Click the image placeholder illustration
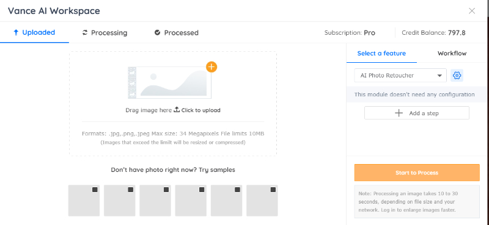 170,82
